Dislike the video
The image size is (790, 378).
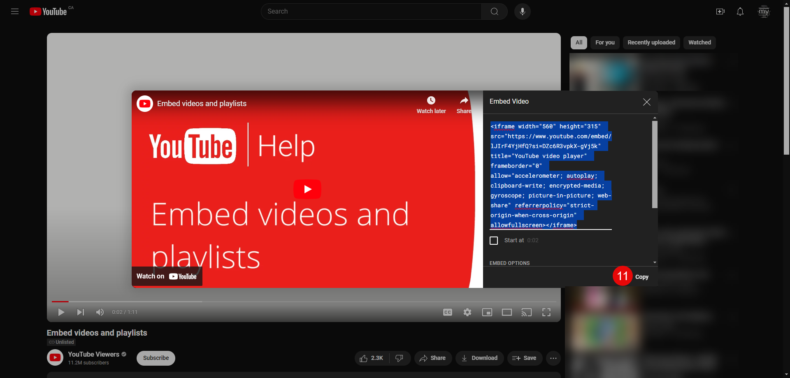tap(400, 358)
